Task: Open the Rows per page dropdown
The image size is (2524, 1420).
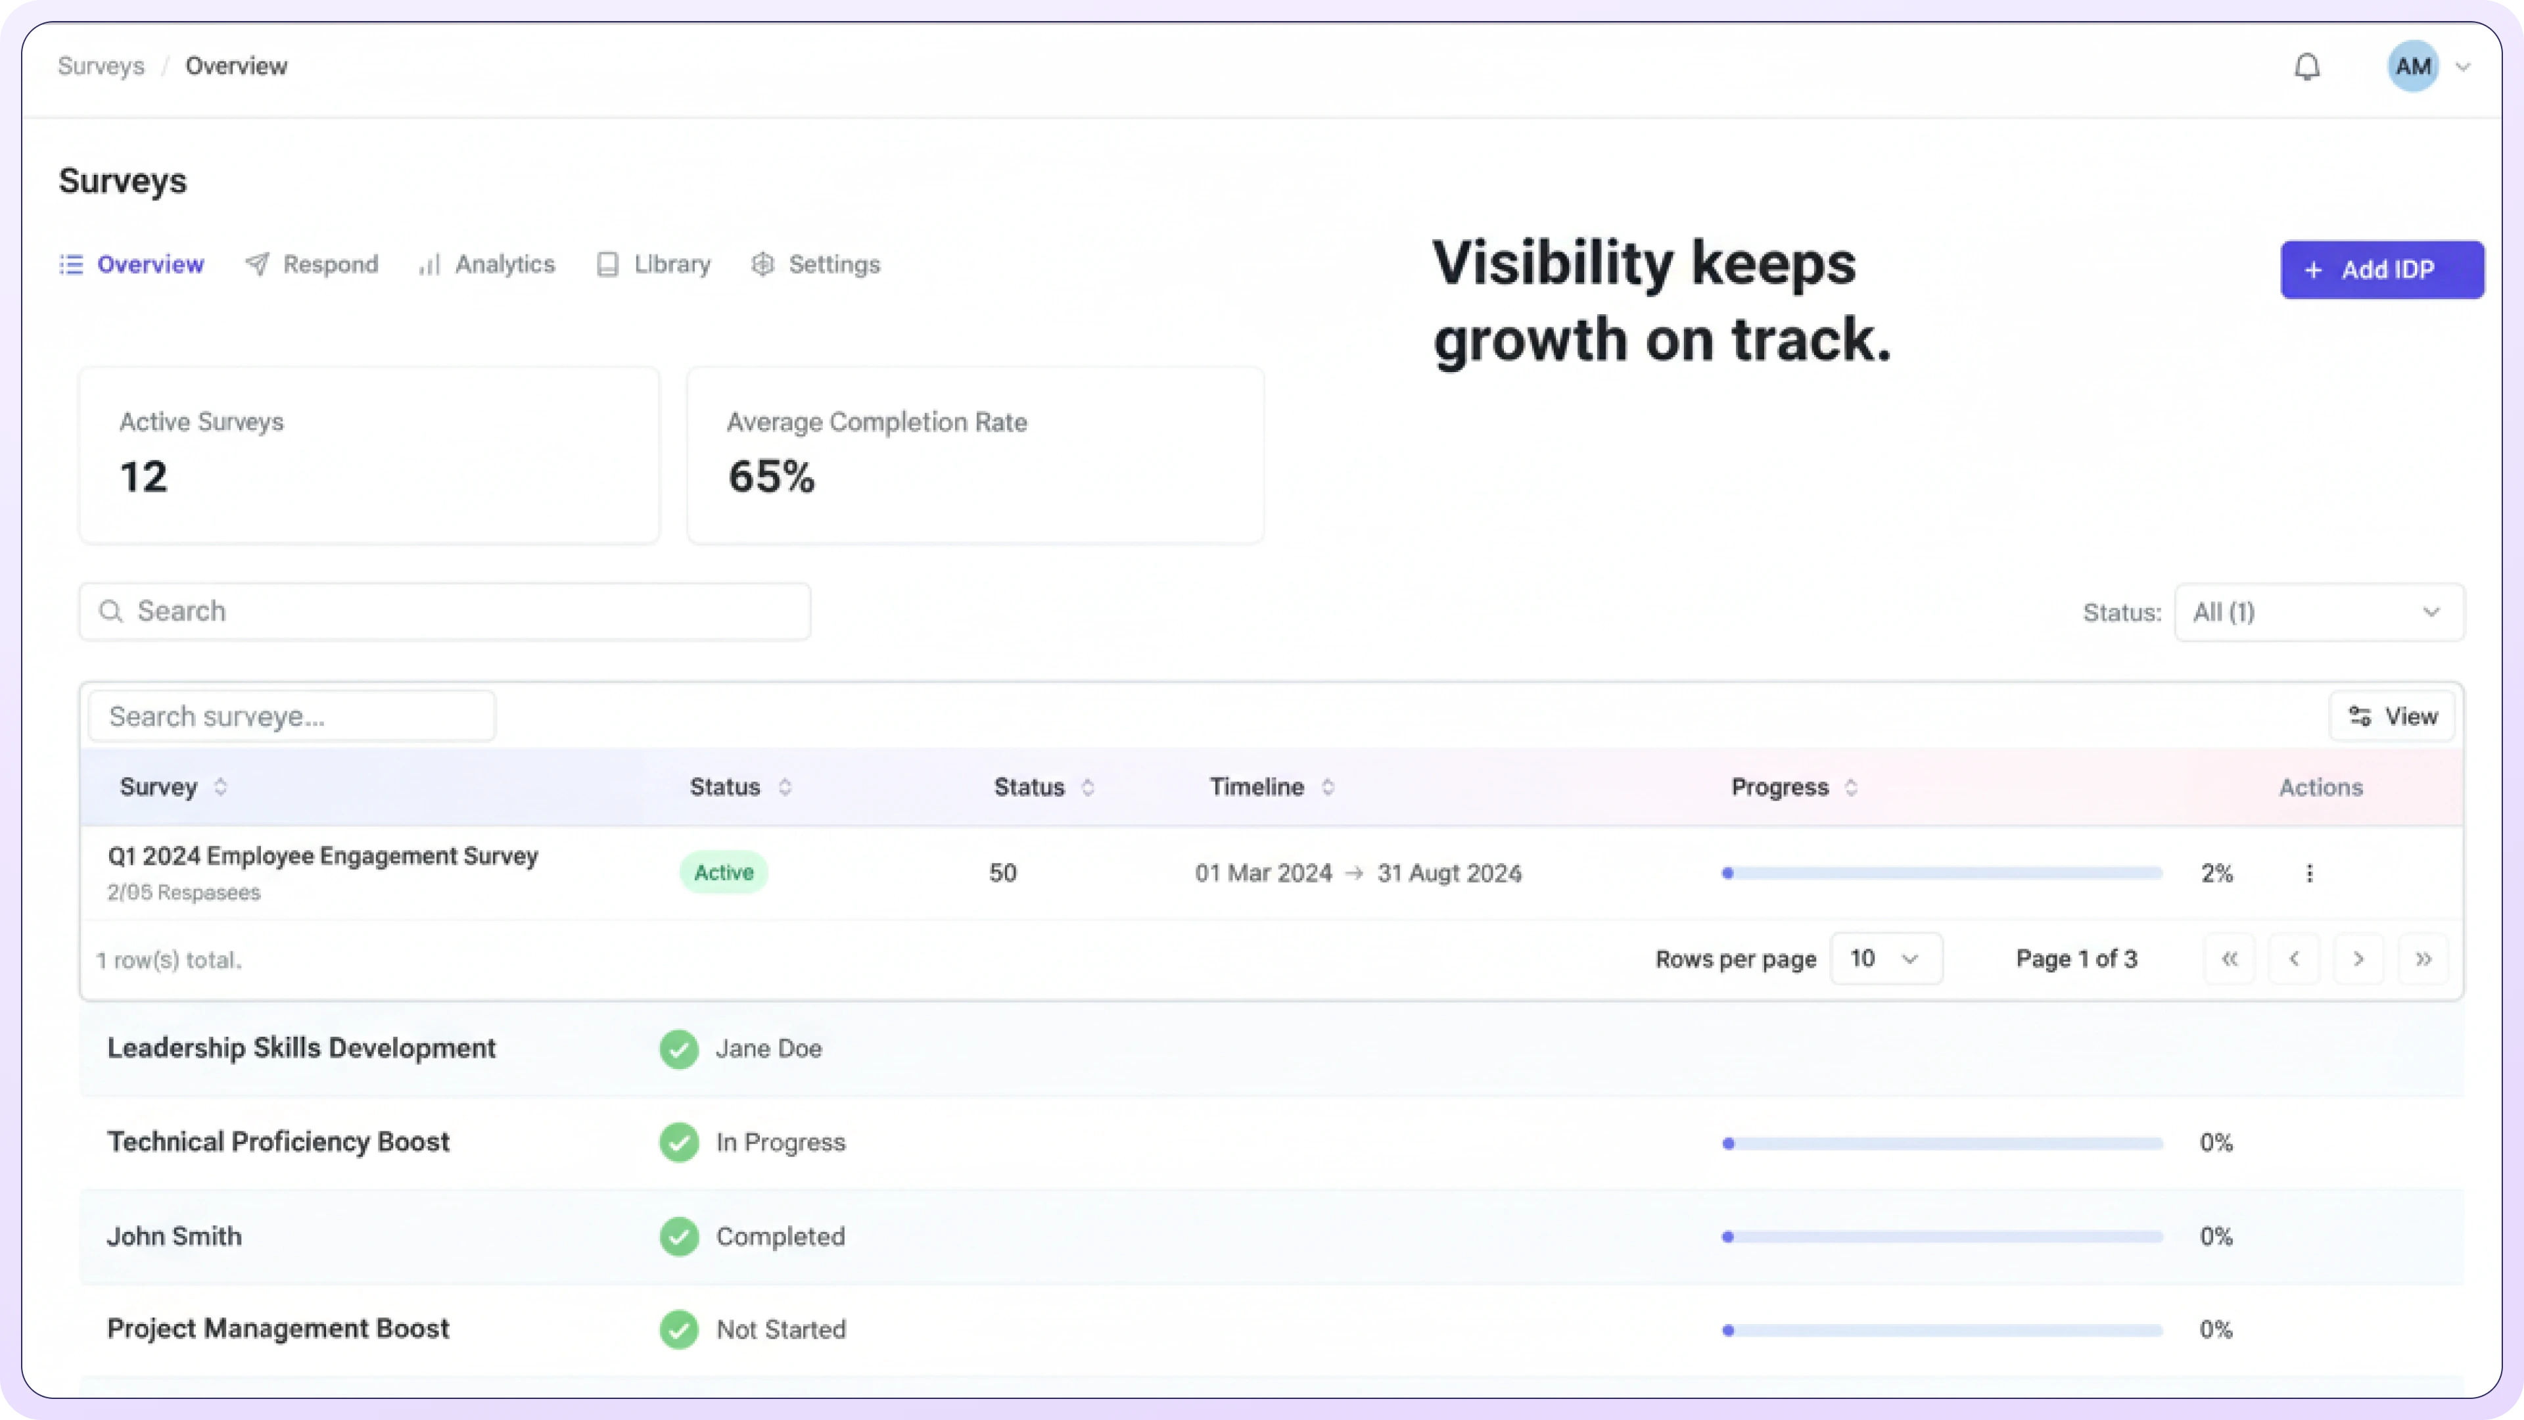Action: pos(1885,958)
